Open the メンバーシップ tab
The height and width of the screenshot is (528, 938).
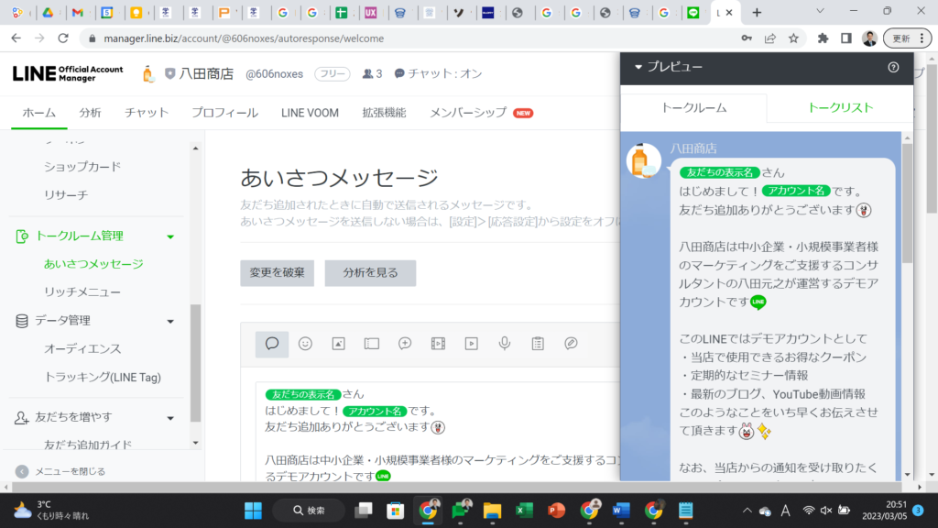click(x=468, y=113)
